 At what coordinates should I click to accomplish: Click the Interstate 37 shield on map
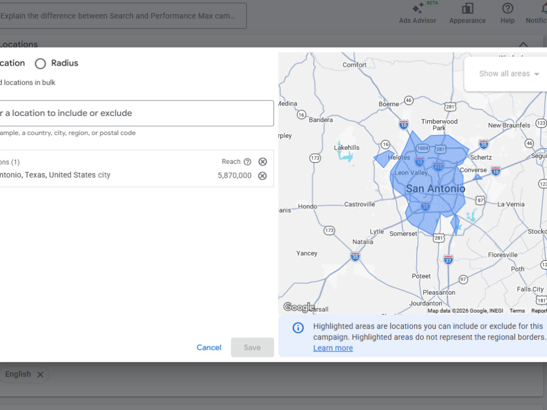tap(449, 260)
